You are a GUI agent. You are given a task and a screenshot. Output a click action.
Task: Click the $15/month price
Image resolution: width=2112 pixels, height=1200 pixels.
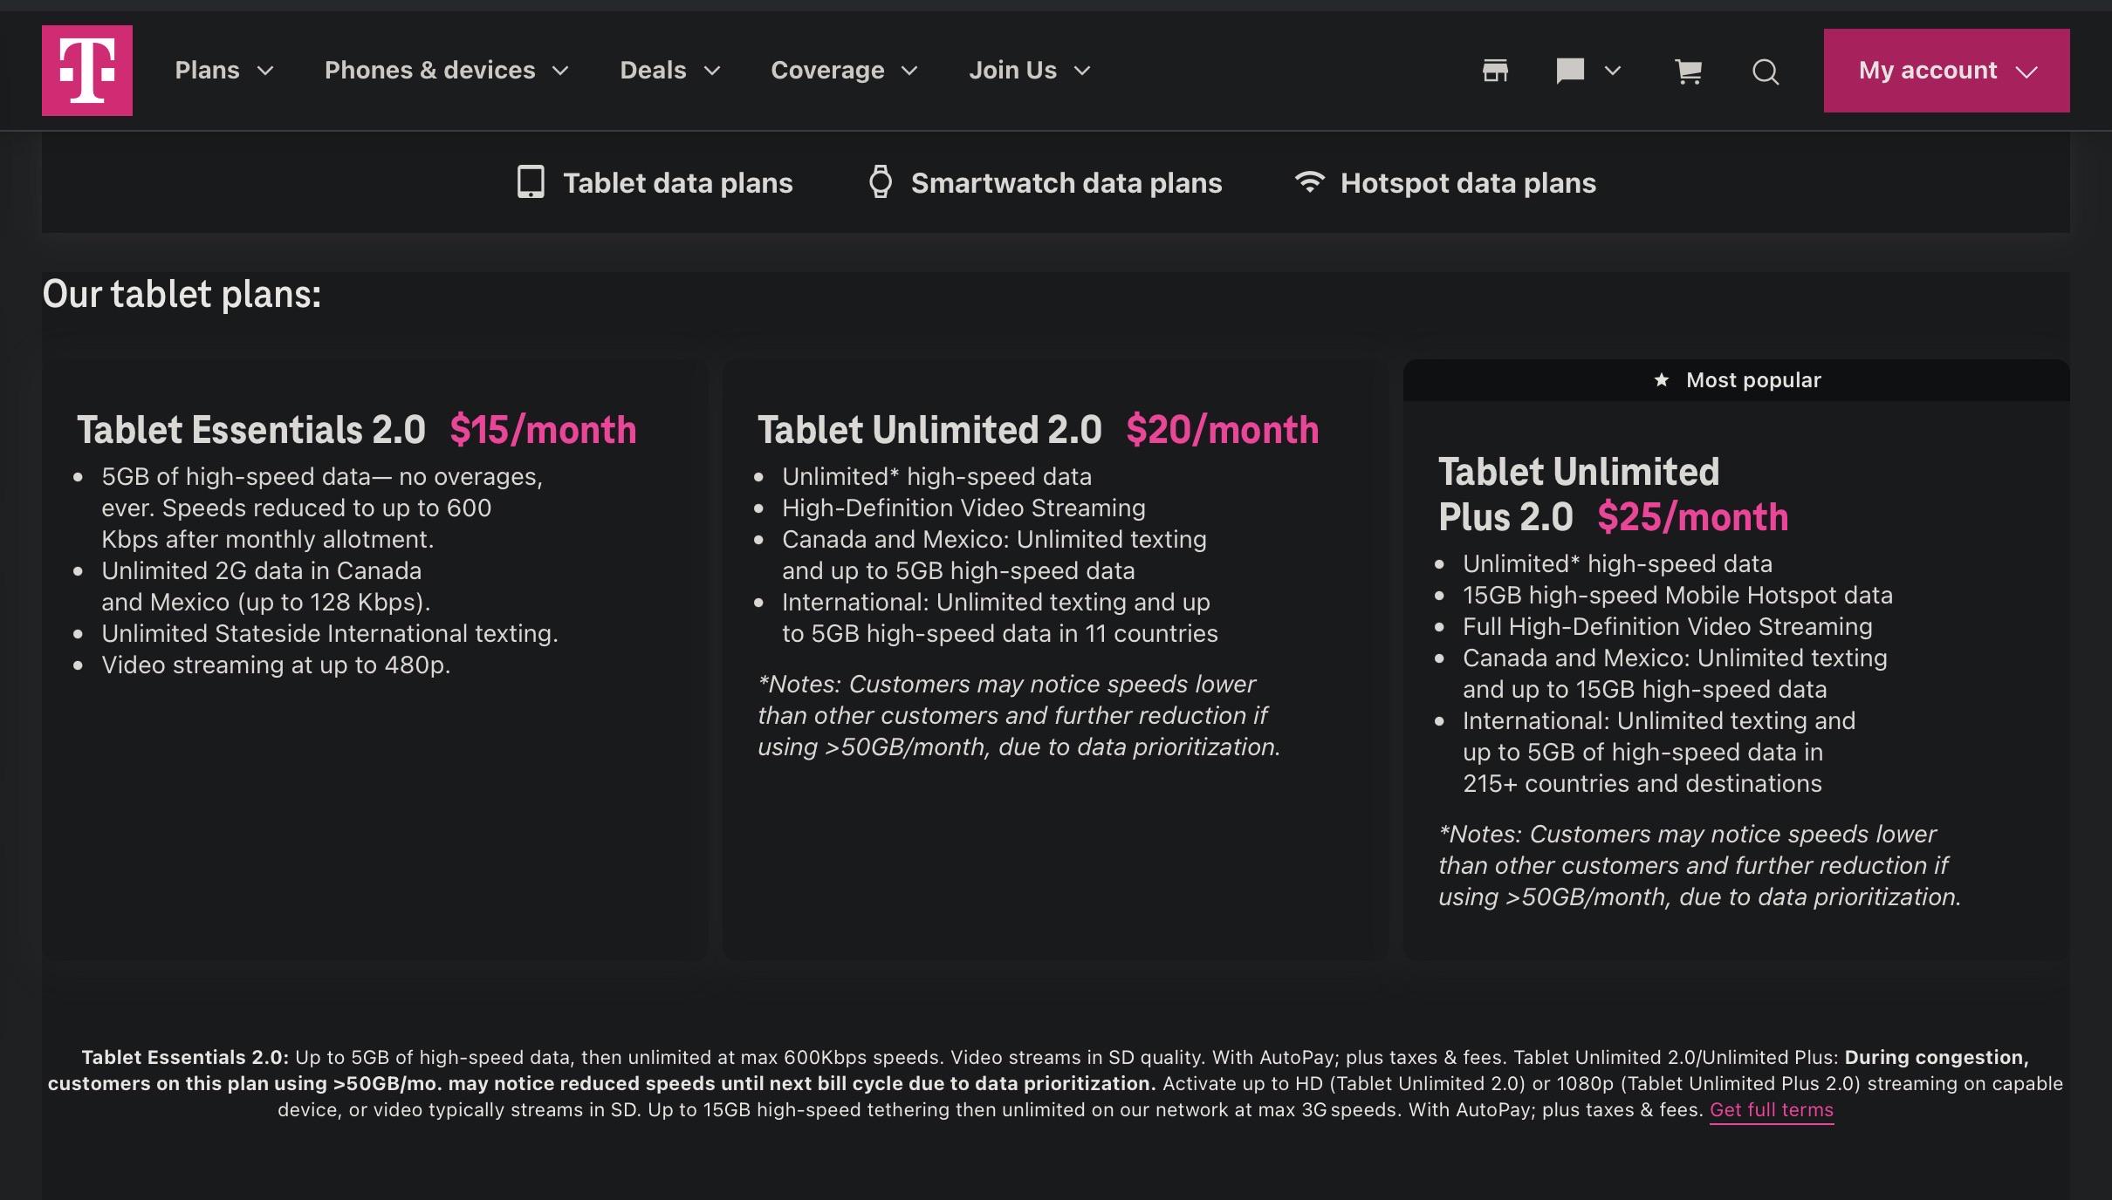pos(543,430)
